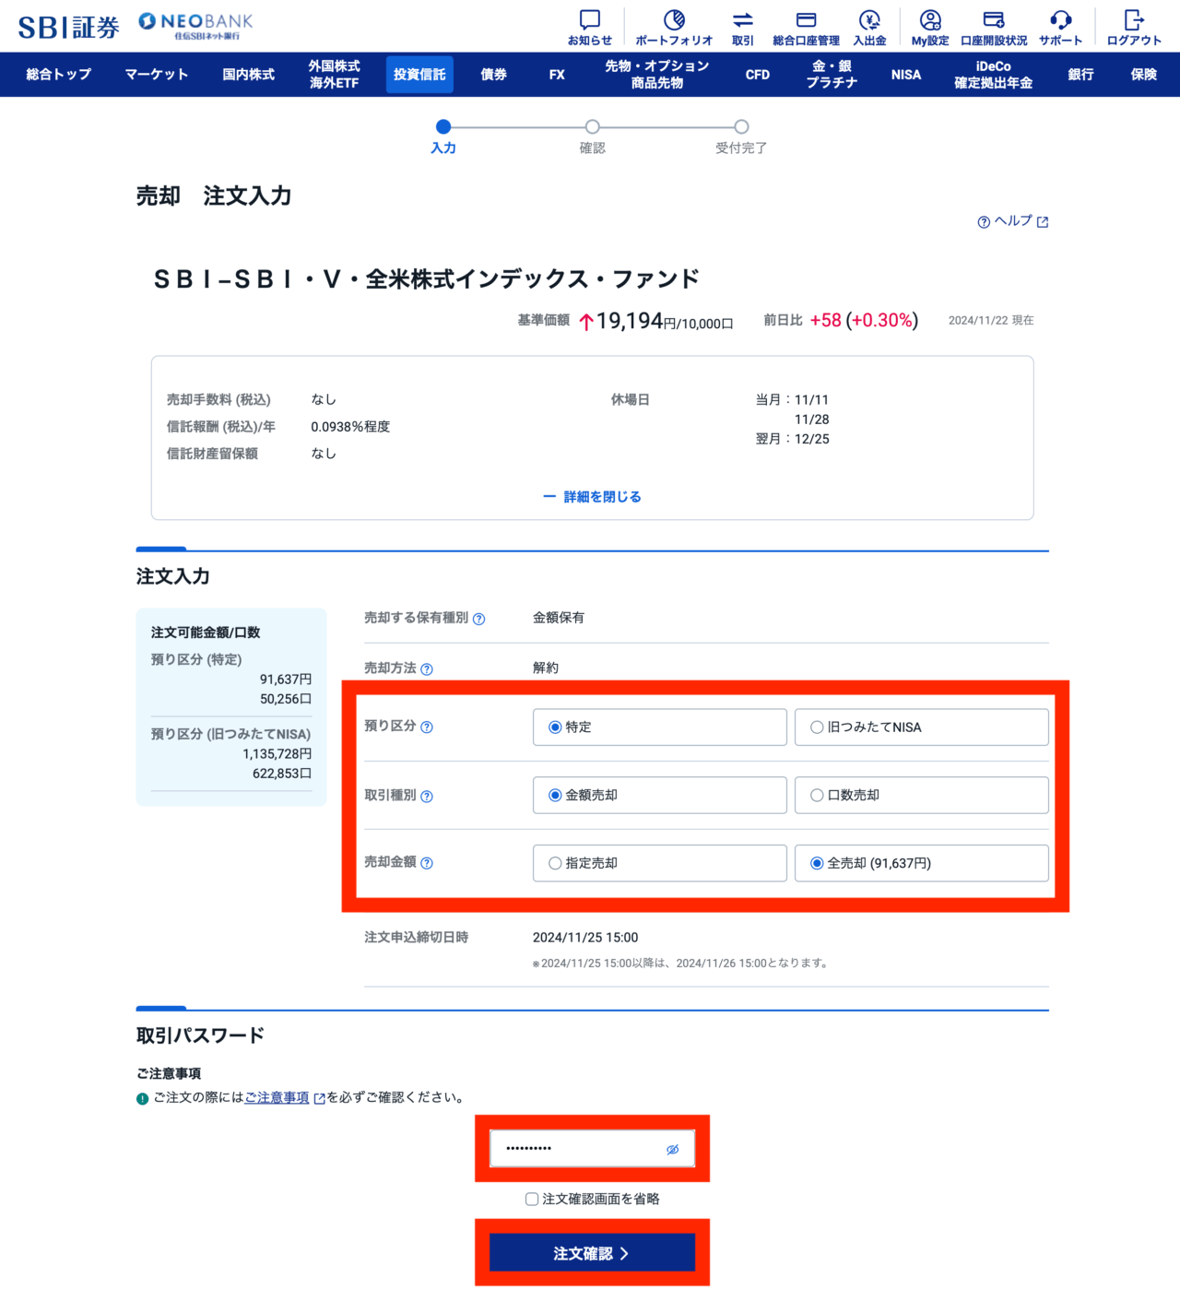Viewport: 1180px width, 1289px height.
Task: Open iDeCo 確定拠出年金 menu
Action: tap(994, 75)
